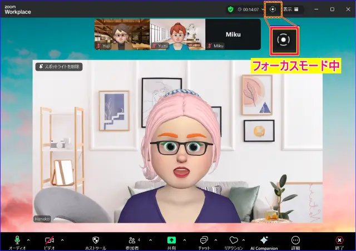Open the 参加者 participants panel
Viewport: 356px width, 251px height.
[x=132, y=240]
